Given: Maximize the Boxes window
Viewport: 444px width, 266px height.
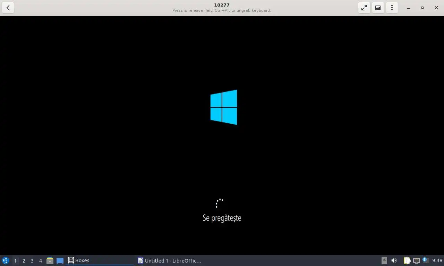Looking at the screenshot, I should 422,8.
